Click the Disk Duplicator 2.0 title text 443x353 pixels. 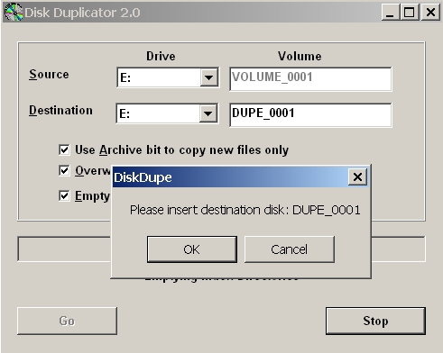click(x=82, y=13)
